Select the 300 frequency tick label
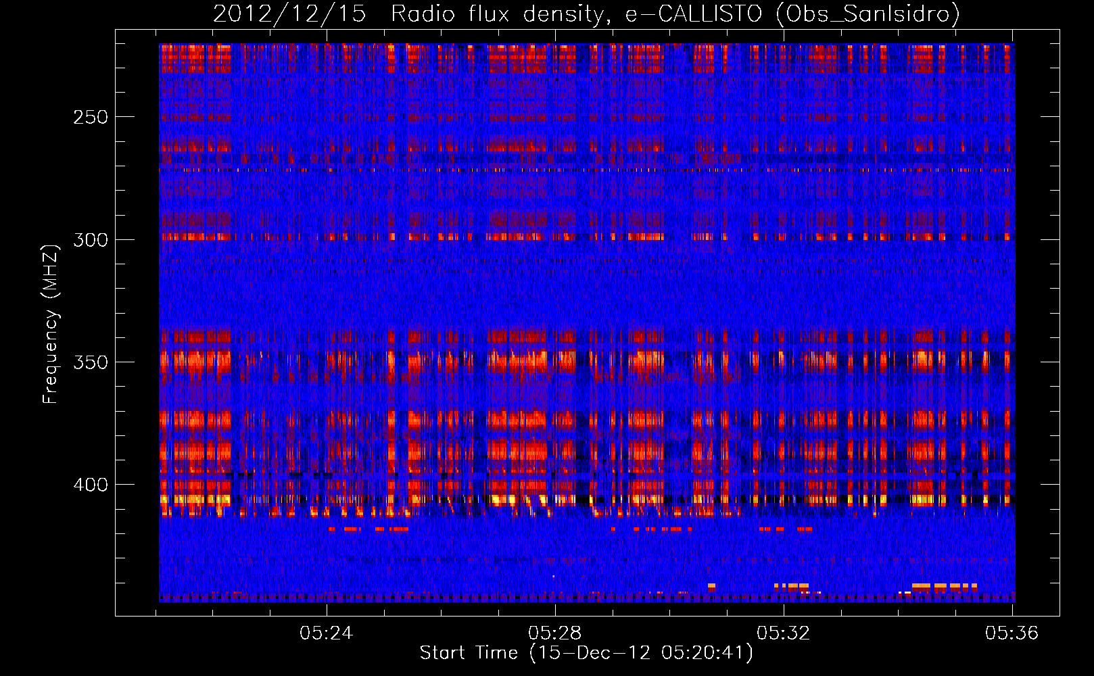1094x676 pixels. 91,240
